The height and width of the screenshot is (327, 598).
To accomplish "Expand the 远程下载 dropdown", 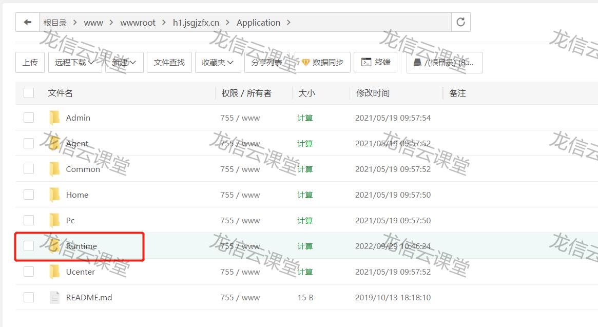I will pos(71,62).
